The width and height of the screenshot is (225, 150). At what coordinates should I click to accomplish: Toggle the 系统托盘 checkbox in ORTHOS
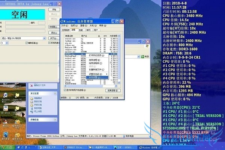tap(49, 43)
